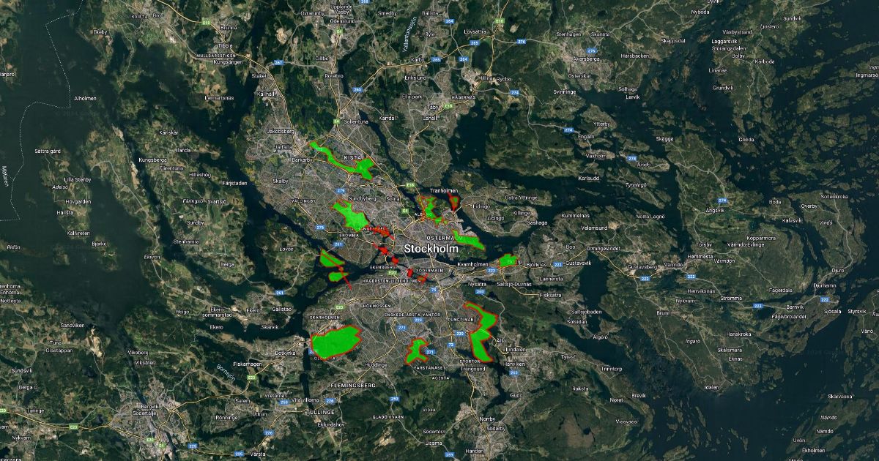
Task: Open the Stockholm city label
Action: point(432,250)
